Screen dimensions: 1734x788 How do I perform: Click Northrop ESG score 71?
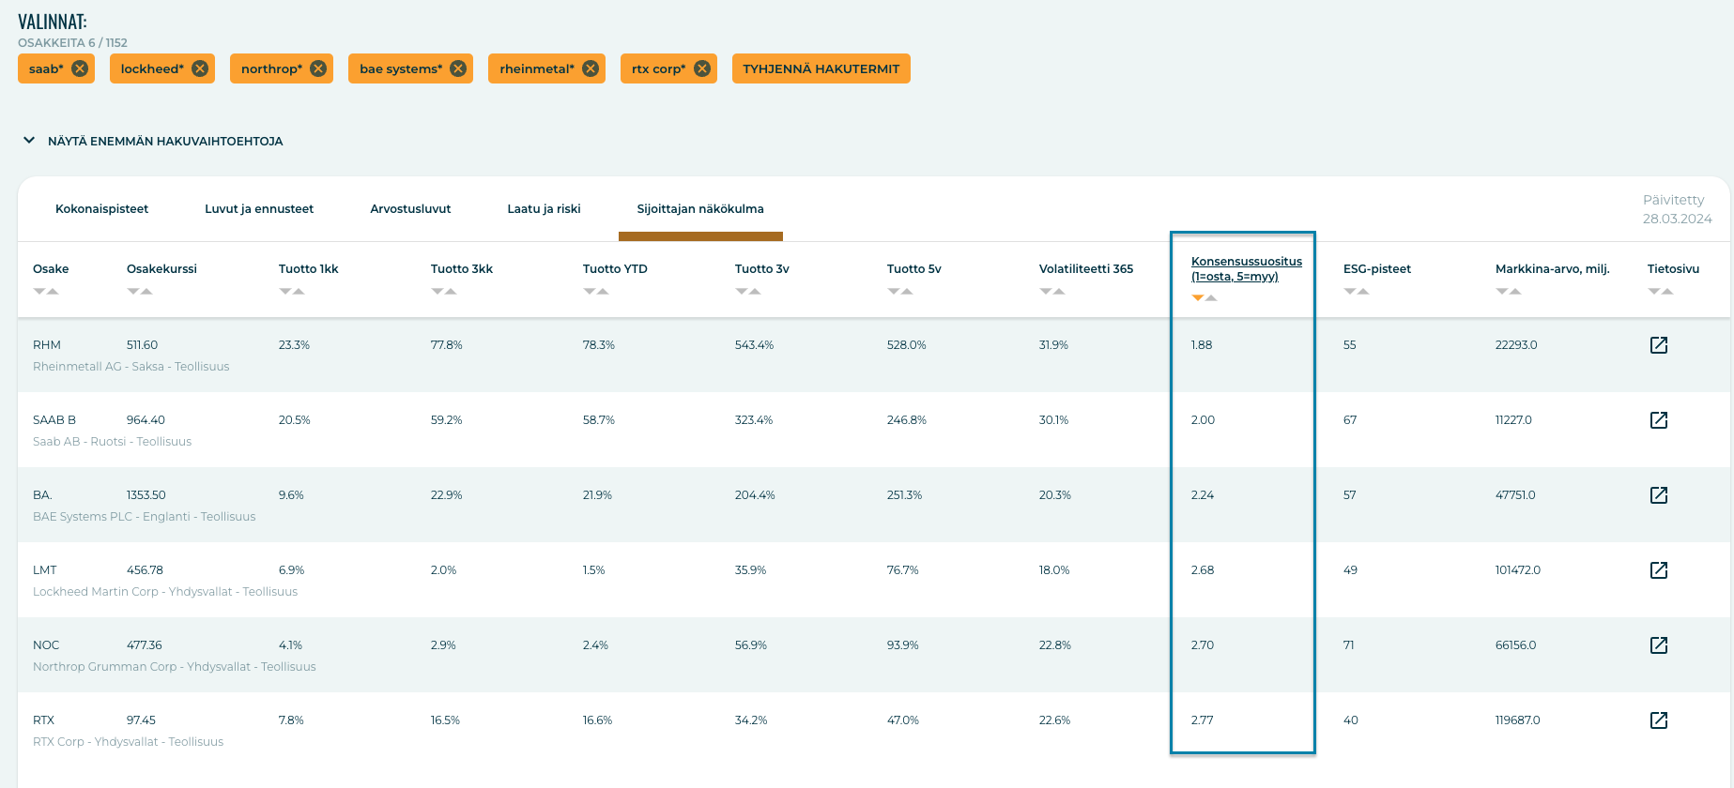pos(1349,645)
